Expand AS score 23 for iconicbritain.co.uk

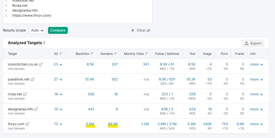(58, 64)
